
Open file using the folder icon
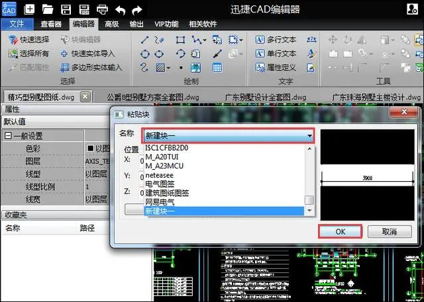(x=48, y=9)
